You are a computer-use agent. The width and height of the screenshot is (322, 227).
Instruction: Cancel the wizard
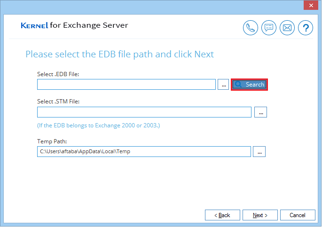(298, 215)
